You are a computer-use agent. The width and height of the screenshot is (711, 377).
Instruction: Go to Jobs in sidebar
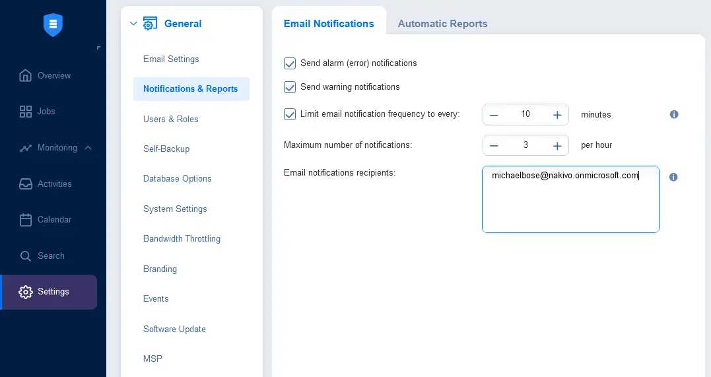coord(46,111)
